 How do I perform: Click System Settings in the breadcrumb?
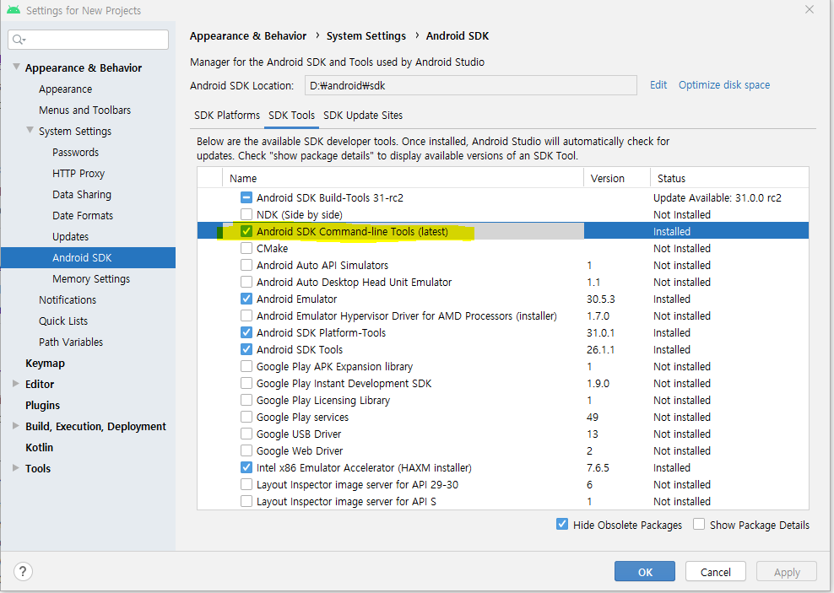[366, 35]
